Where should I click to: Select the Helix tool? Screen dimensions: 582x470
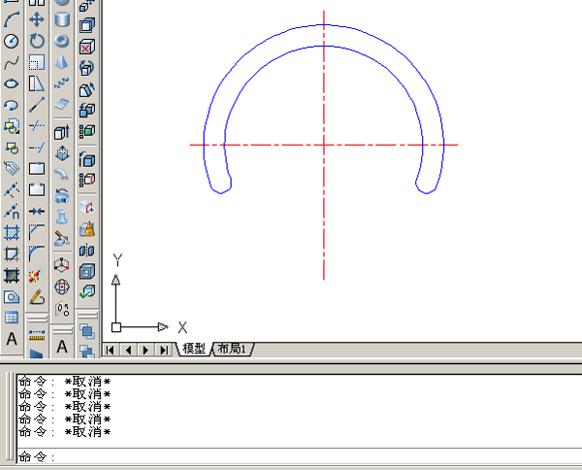pos(62,84)
